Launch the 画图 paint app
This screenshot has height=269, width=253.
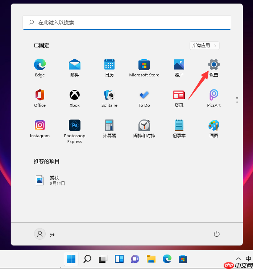(x=213, y=129)
